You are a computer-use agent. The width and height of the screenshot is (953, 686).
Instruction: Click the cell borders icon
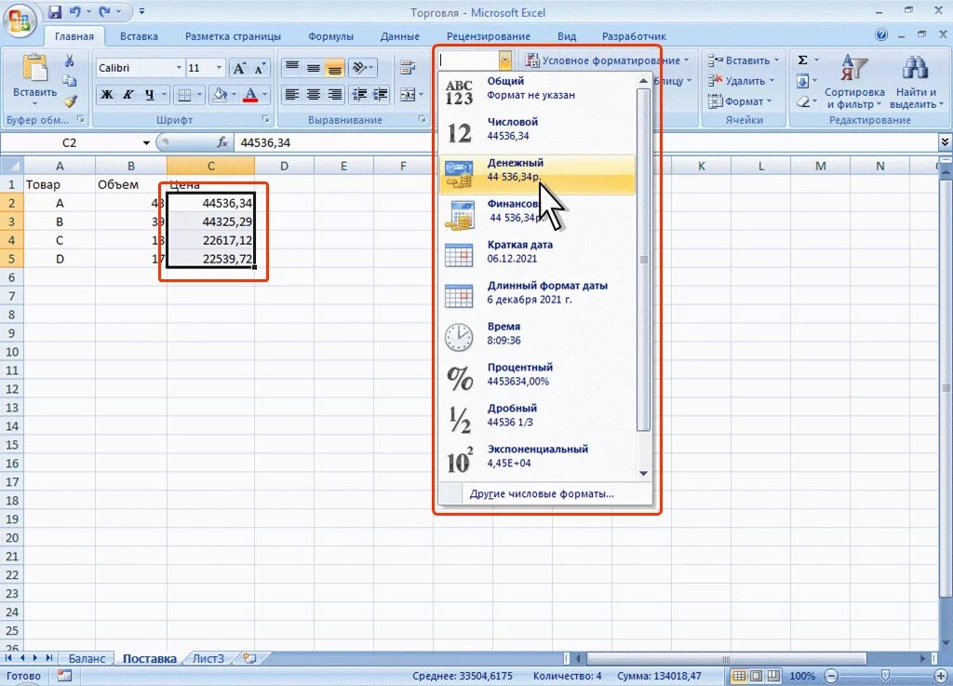(184, 95)
